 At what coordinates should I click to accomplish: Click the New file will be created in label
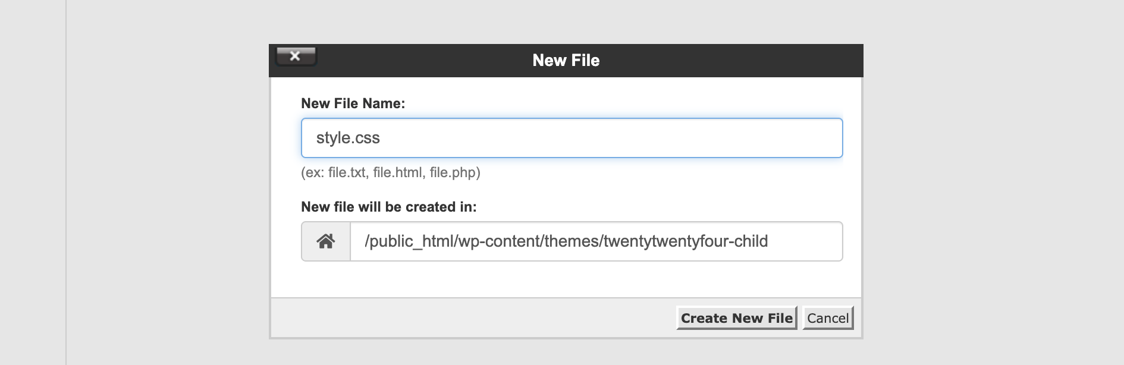pyautogui.click(x=390, y=208)
